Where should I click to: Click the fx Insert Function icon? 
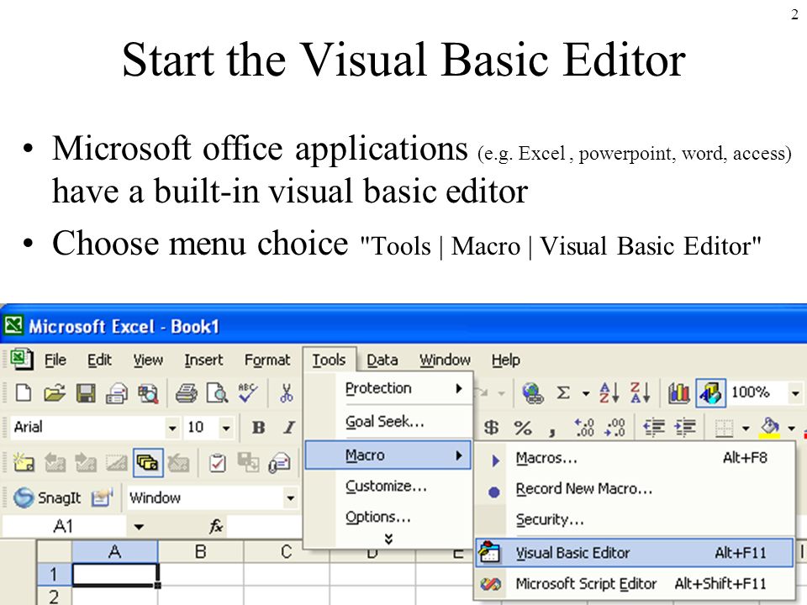[x=216, y=526]
